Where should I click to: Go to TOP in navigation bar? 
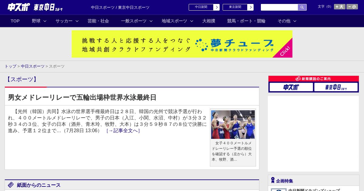point(15,21)
